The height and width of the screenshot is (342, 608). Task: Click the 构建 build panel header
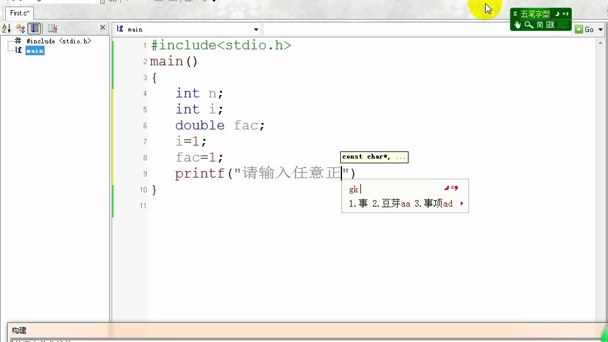click(19, 330)
